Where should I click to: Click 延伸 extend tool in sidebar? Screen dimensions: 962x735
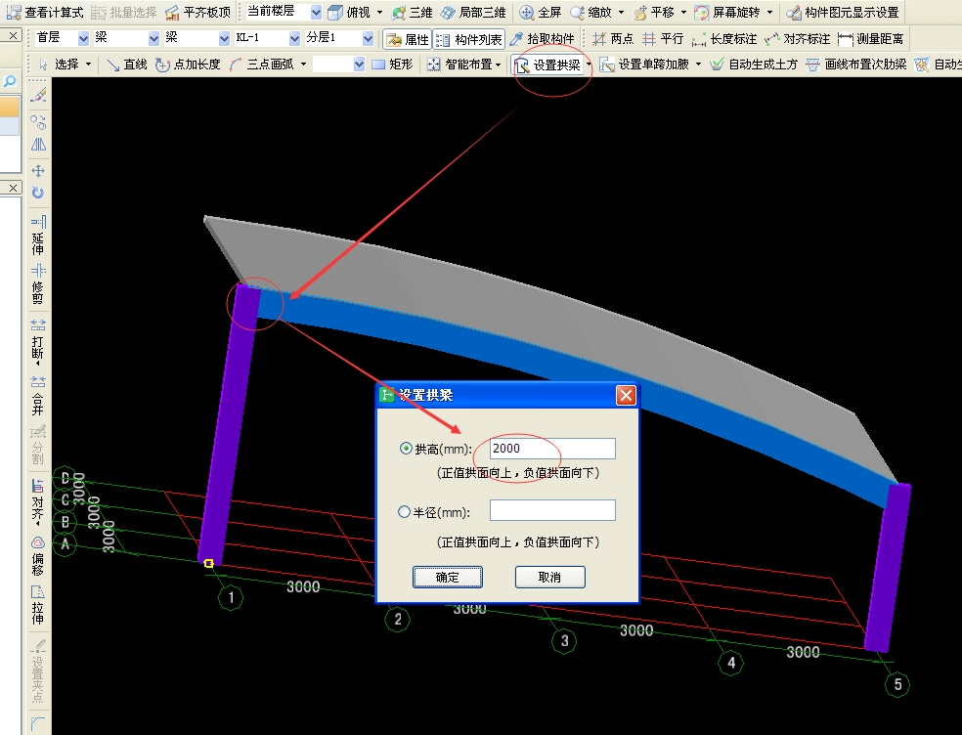tap(38, 235)
